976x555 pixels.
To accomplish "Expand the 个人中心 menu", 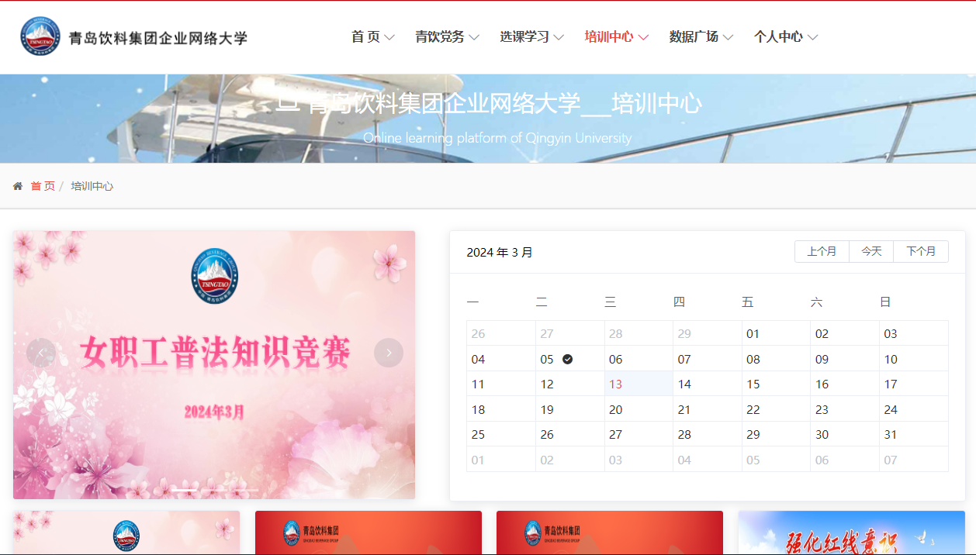I will pos(785,36).
